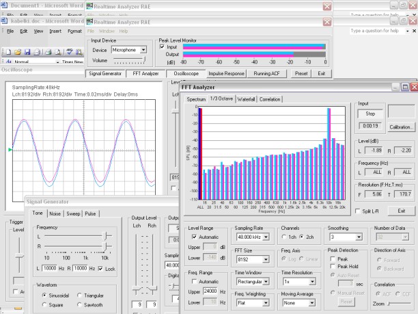418x314 pixels.
Task: Click Realtime Analyzer RAE title bar icon
Action: tap(89, 22)
